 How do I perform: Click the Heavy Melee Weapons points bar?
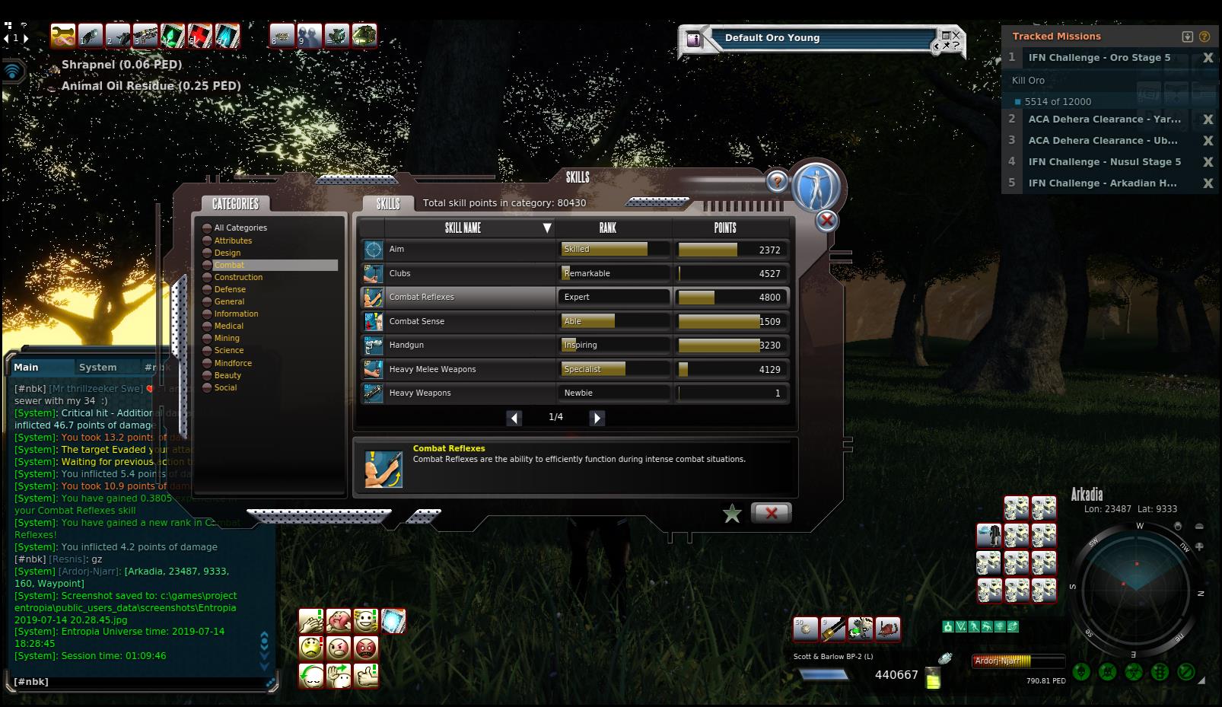point(730,370)
